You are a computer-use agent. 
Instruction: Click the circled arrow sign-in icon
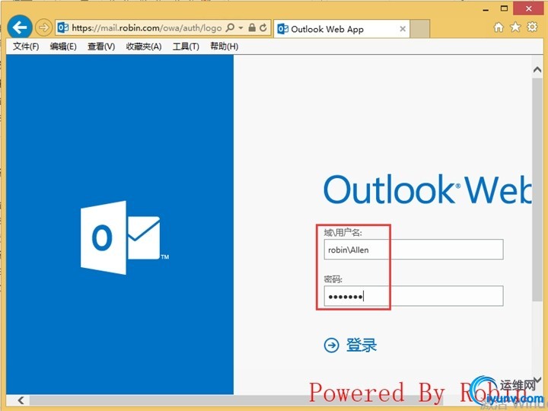click(x=331, y=346)
